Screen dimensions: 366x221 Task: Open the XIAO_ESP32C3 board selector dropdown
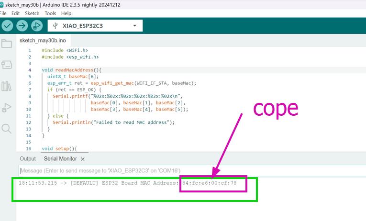(x=95, y=26)
